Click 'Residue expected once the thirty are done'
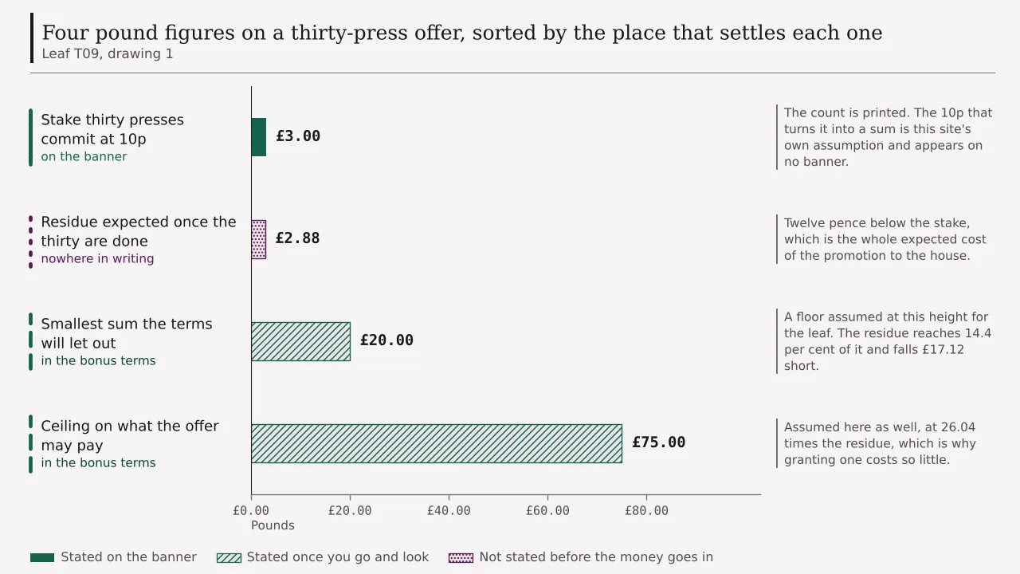The image size is (1020, 574). pos(139,231)
